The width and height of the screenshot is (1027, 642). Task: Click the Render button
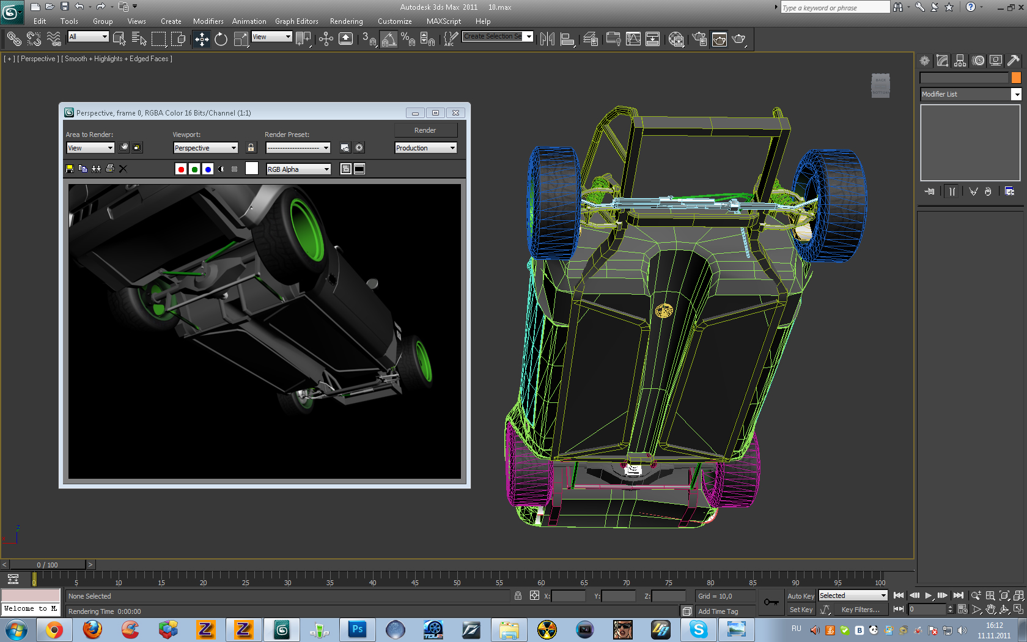[425, 130]
